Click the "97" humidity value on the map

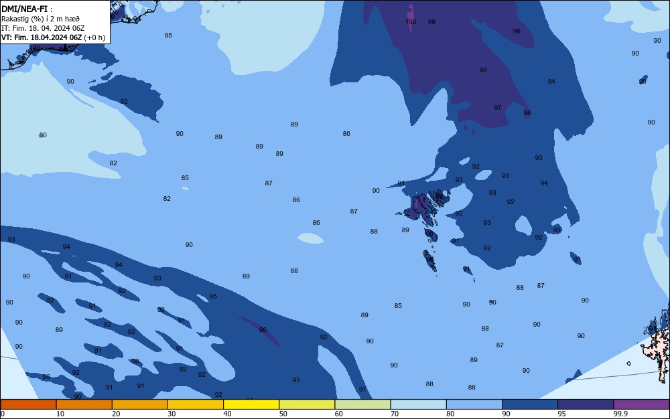[498, 108]
